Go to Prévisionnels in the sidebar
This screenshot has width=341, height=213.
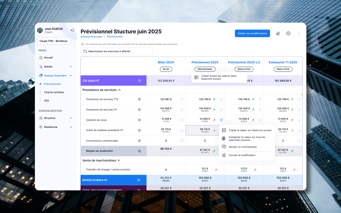[x=52, y=84]
